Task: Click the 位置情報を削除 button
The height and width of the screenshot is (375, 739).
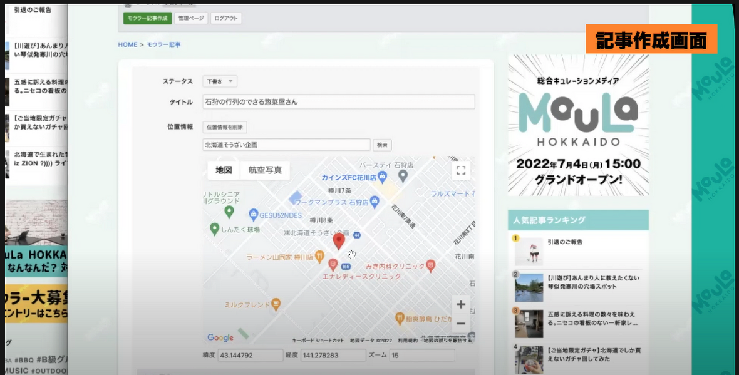Action: [x=225, y=127]
